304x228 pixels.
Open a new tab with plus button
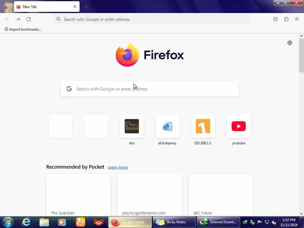86,7
